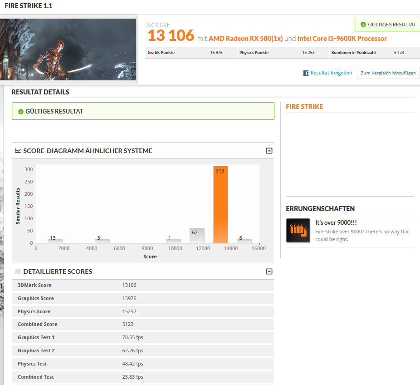Collapse the Detaillierte Scores section

click(x=269, y=271)
